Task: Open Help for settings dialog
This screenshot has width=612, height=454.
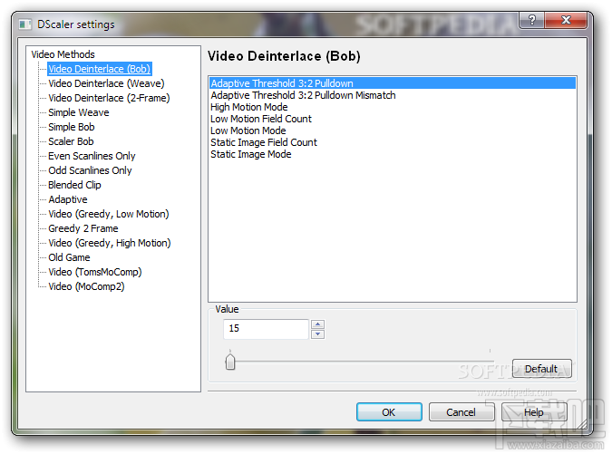Action: [x=534, y=412]
